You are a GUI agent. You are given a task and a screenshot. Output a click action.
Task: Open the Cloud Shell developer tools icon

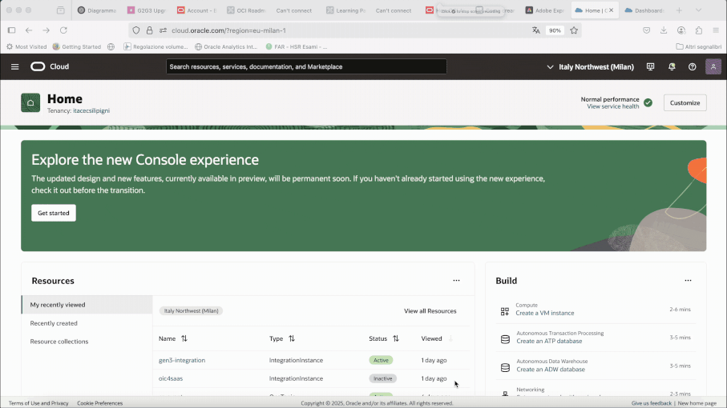coord(651,66)
